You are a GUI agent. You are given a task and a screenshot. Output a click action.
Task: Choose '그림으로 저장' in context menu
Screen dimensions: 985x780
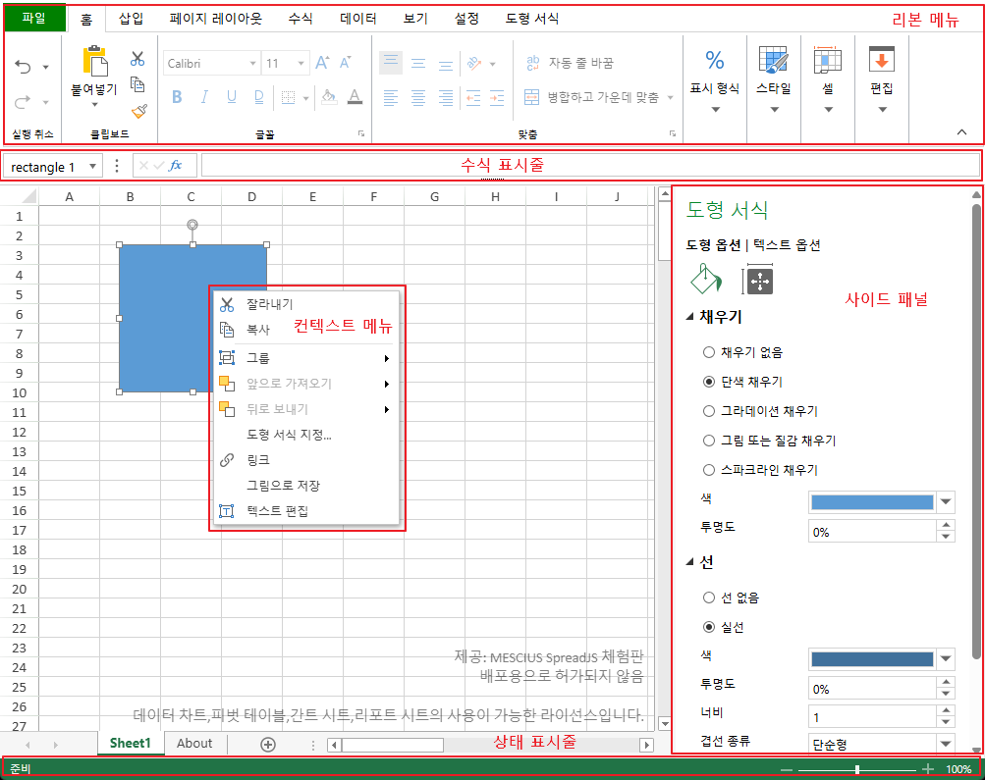click(x=306, y=485)
